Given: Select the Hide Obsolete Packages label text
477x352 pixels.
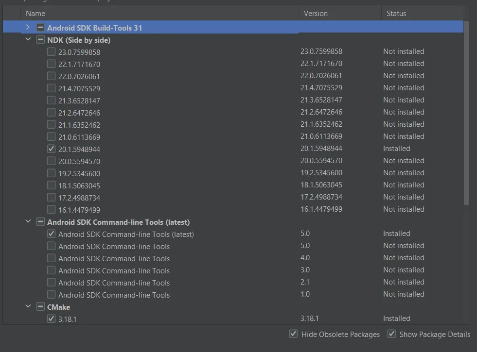Looking at the screenshot, I should [x=340, y=335].
